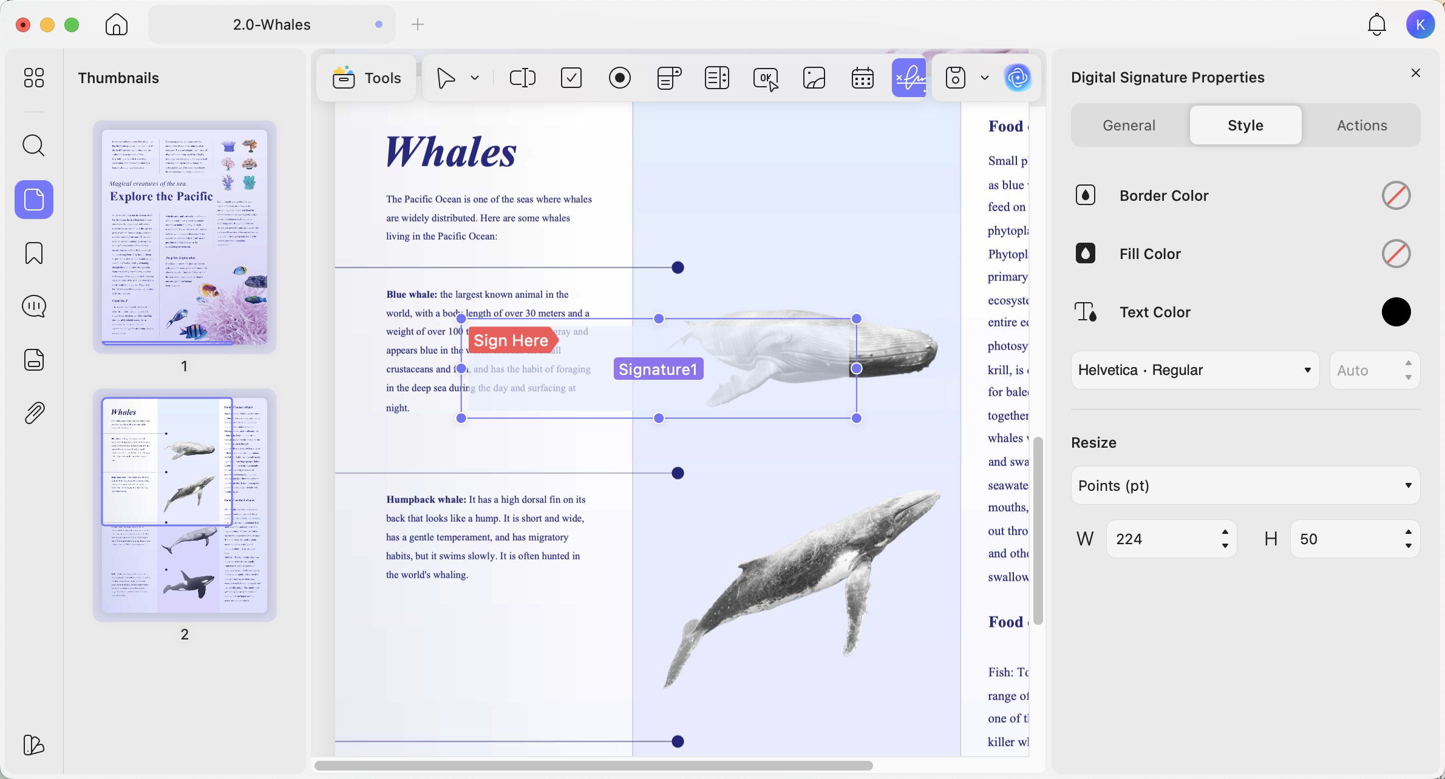Select the Signature1 field label
The image size is (1445, 779).
pyautogui.click(x=658, y=369)
